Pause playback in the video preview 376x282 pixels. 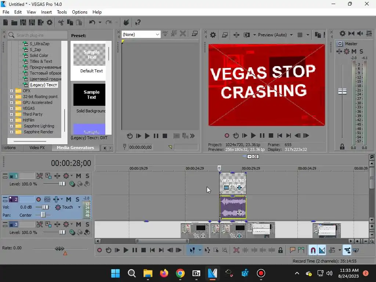point(262,136)
